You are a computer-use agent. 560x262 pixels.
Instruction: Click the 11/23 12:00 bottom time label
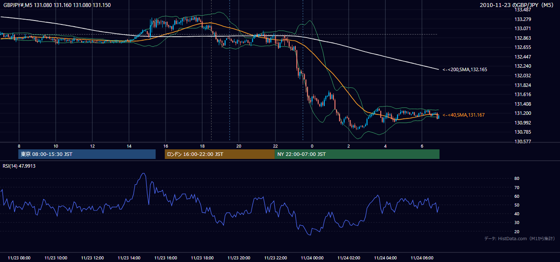[92, 258]
